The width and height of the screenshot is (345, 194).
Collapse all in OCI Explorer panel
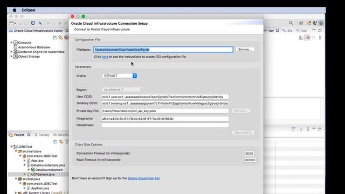click(55, 38)
